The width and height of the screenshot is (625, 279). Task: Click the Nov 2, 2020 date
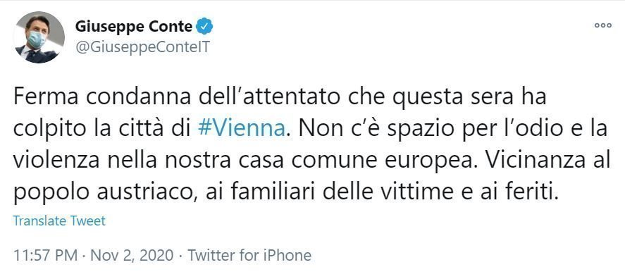tap(132, 255)
